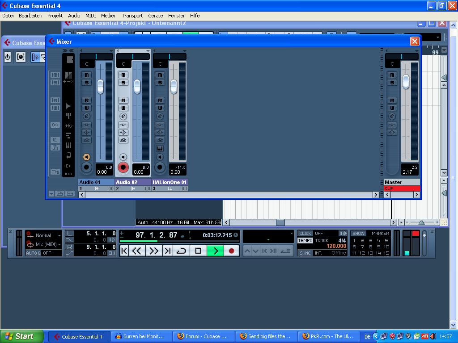The height and width of the screenshot is (343, 458).
Task: Toggle the TEMPO track button
Action: pyautogui.click(x=305, y=241)
